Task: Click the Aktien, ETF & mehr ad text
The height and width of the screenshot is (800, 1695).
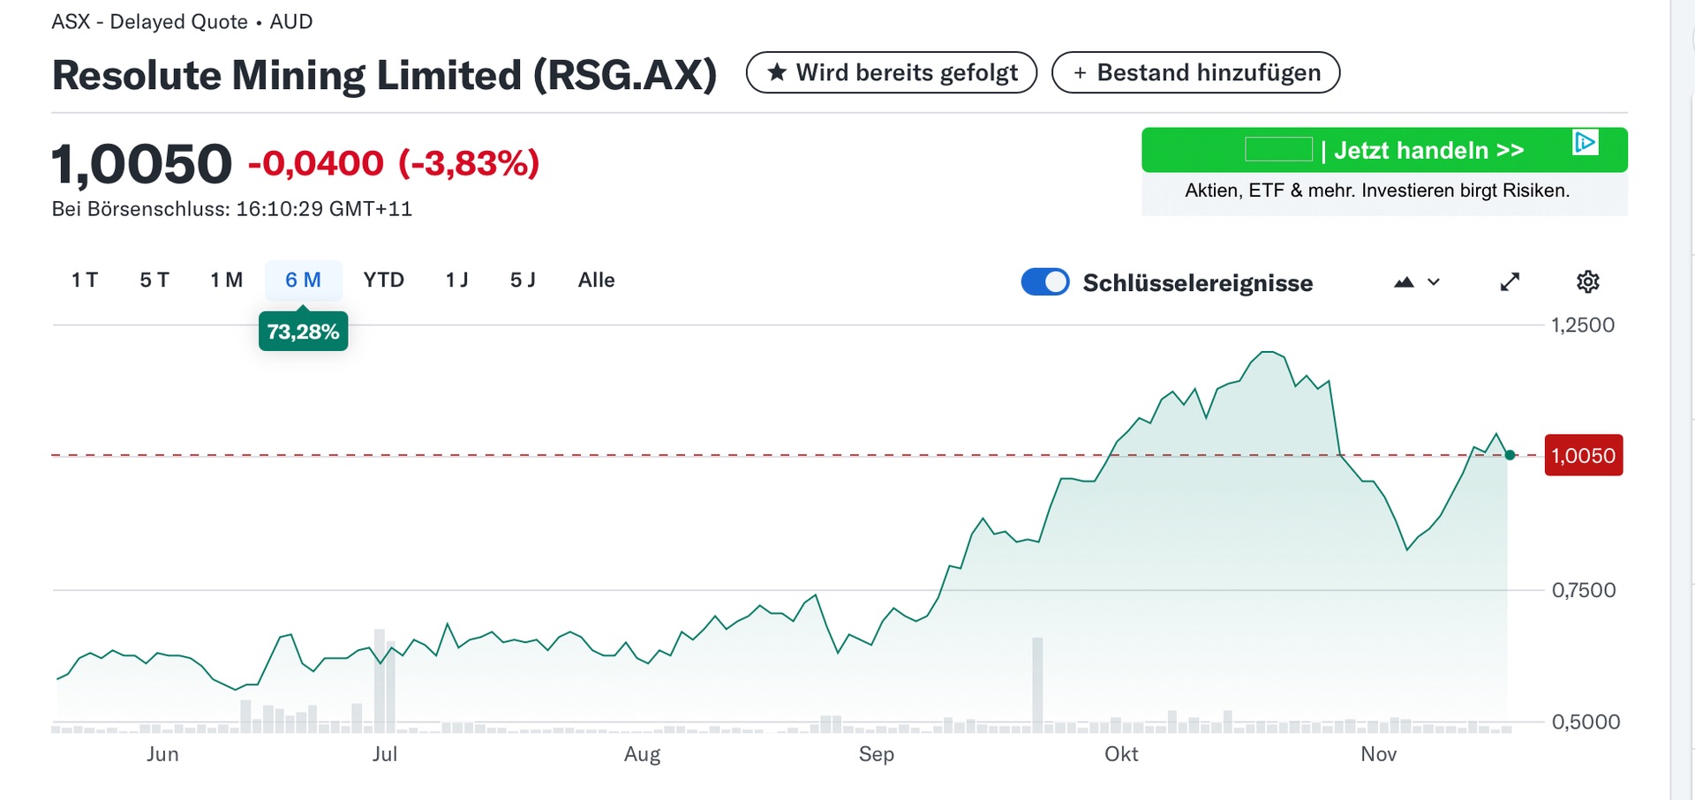Action: click(x=1377, y=191)
